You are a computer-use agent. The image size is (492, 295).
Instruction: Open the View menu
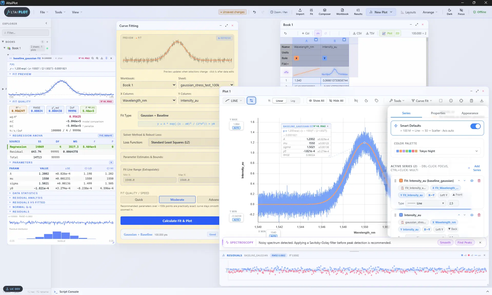[77, 12]
